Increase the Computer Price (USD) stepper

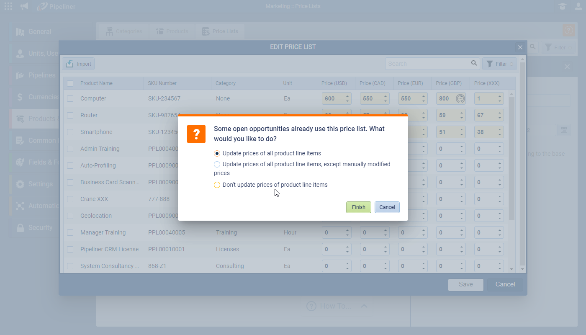coord(347,96)
